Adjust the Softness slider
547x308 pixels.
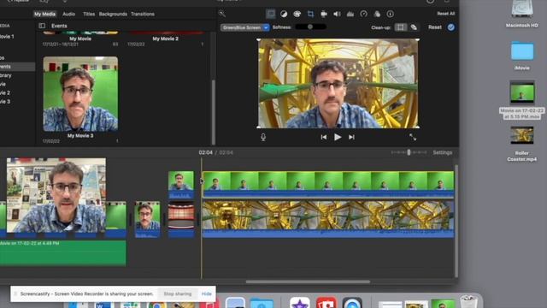(310, 27)
